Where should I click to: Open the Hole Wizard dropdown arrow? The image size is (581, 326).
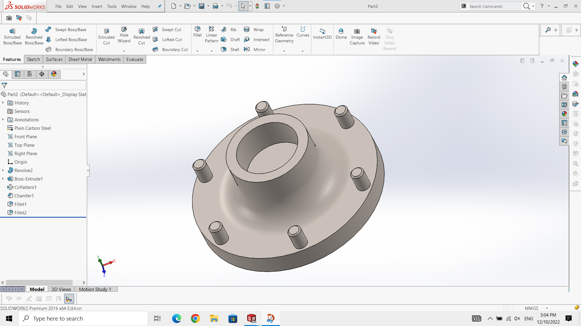click(124, 51)
